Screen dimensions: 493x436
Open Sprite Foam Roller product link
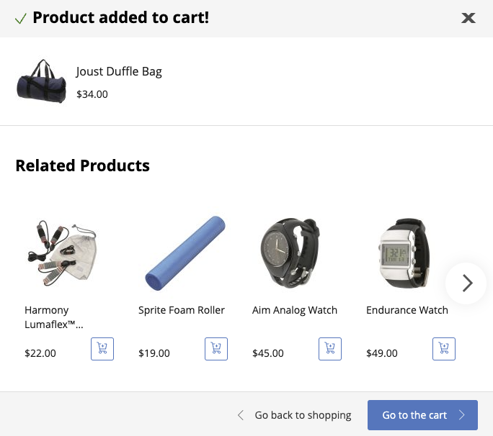(182, 310)
